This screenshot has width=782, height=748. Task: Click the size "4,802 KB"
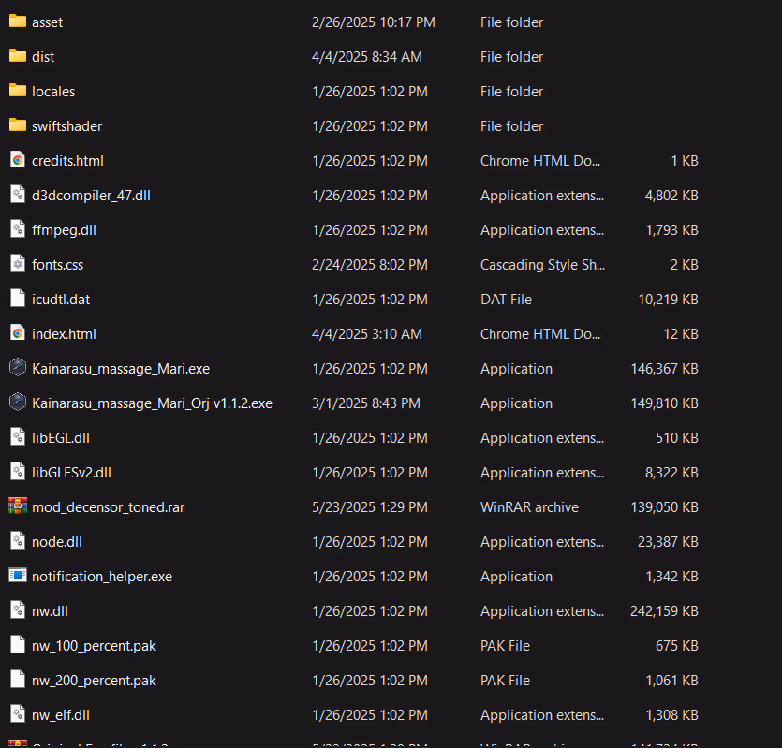point(671,196)
